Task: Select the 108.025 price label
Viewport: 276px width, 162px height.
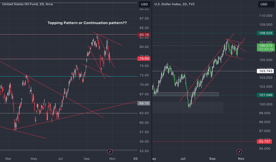Action: (266, 33)
